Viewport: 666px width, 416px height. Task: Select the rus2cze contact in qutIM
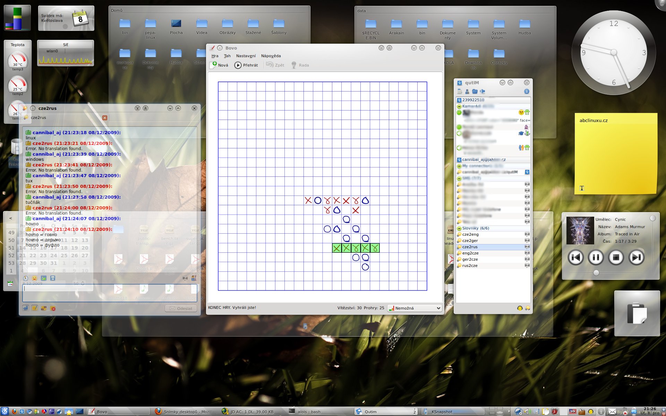(493, 266)
